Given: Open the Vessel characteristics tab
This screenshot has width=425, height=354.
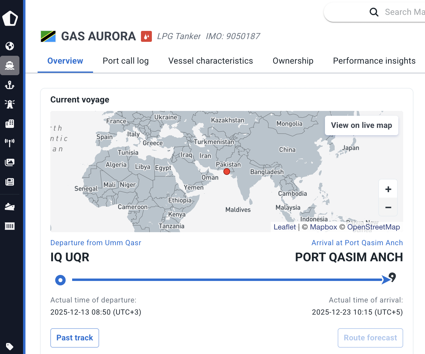Looking at the screenshot, I should [210, 61].
